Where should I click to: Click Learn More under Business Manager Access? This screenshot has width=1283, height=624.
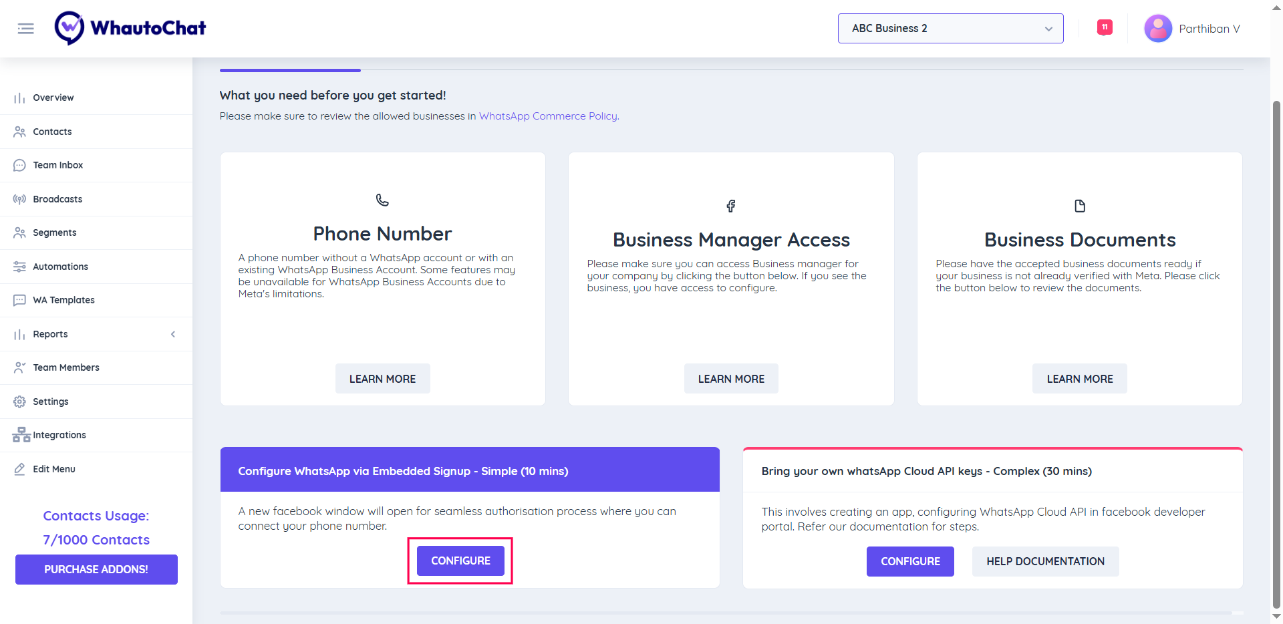click(731, 379)
